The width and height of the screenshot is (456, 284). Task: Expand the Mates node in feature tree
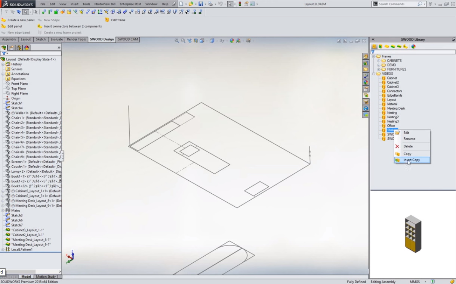(3, 210)
